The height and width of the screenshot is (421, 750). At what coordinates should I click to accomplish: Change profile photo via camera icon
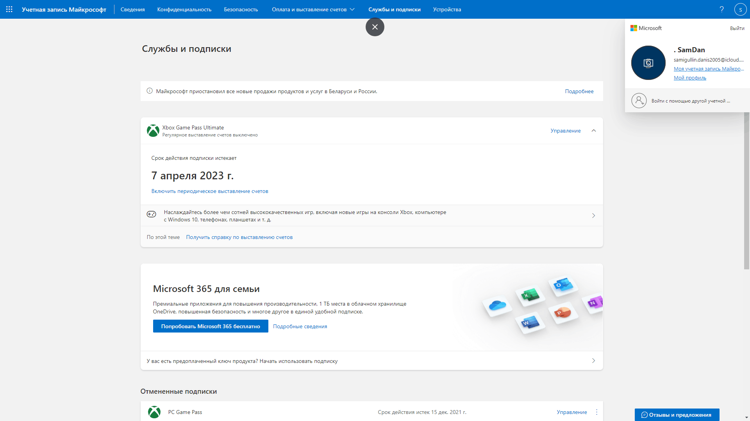(x=648, y=63)
